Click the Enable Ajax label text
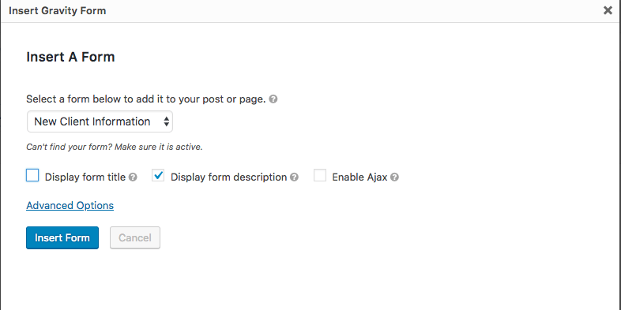The height and width of the screenshot is (310, 621). coord(359,177)
